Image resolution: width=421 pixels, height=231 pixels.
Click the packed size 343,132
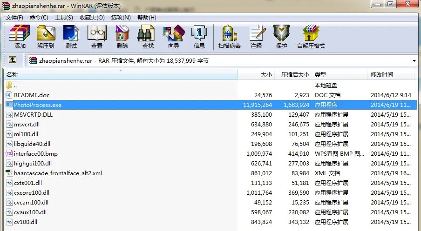coord(299,222)
